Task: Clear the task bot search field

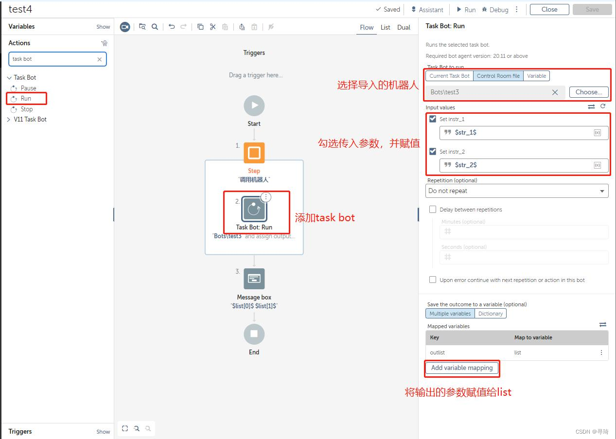Action: pyautogui.click(x=99, y=59)
